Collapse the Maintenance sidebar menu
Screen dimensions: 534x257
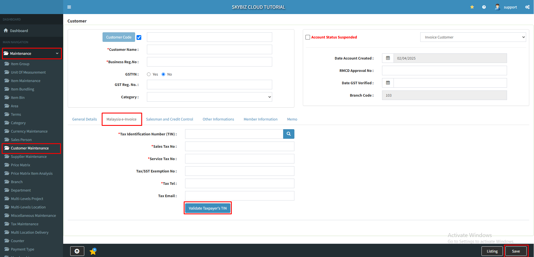[x=32, y=53]
